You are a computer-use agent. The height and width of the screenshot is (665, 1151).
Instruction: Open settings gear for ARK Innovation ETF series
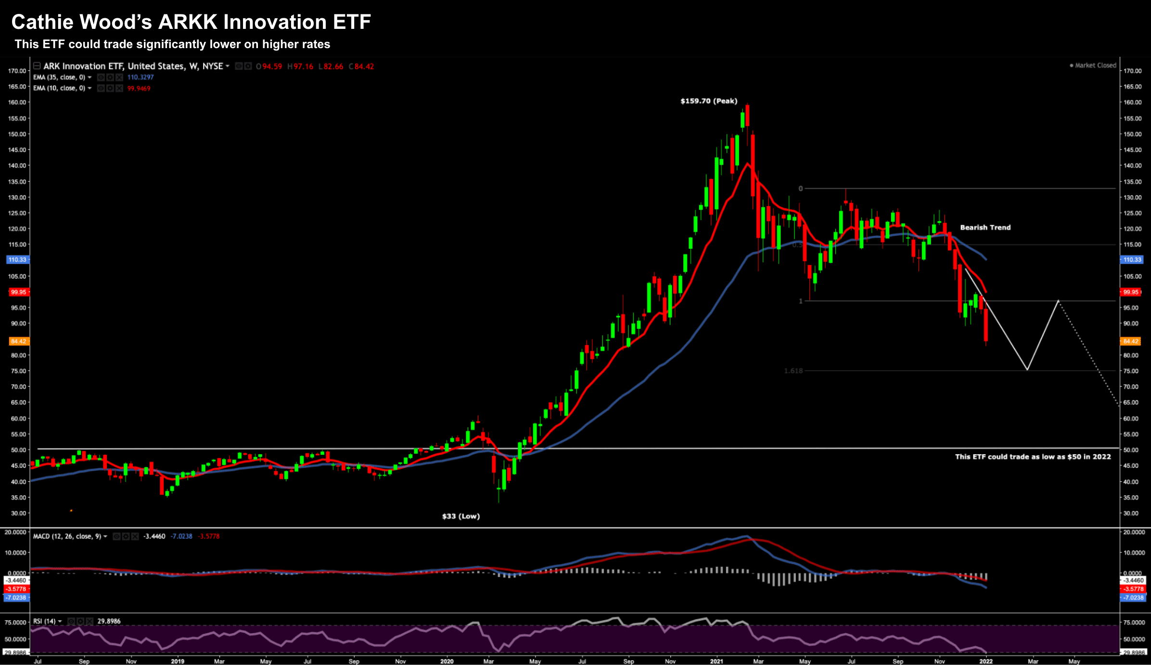point(247,66)
